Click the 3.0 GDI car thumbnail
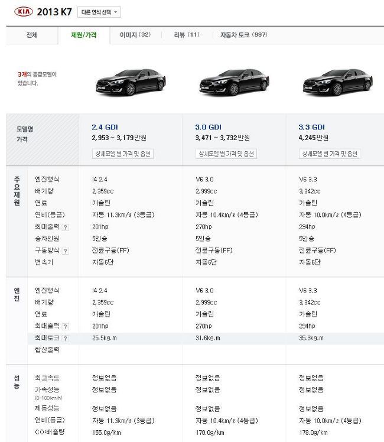 (234, 82)
